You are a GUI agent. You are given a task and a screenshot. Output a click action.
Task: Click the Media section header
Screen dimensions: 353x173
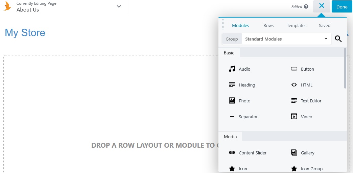230,136
